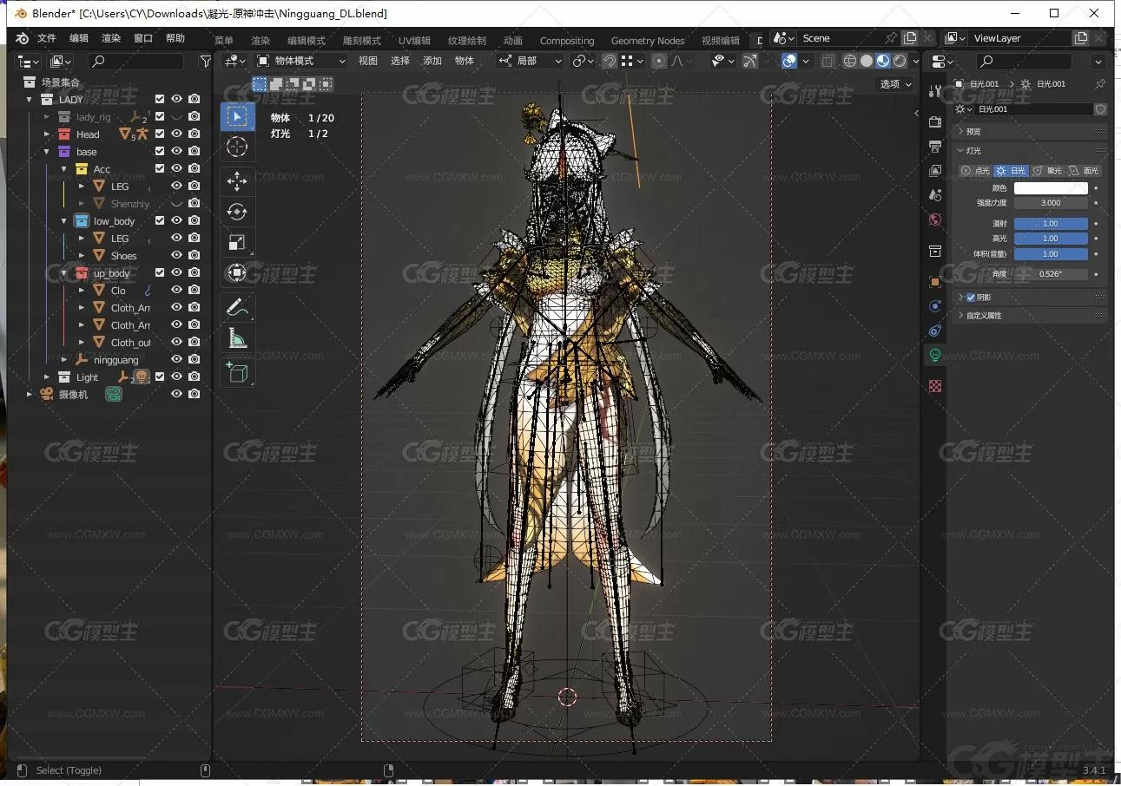This screenshot has height=786, width=1121.
Task: Select the Rotate tool
Action: [237, 212]
